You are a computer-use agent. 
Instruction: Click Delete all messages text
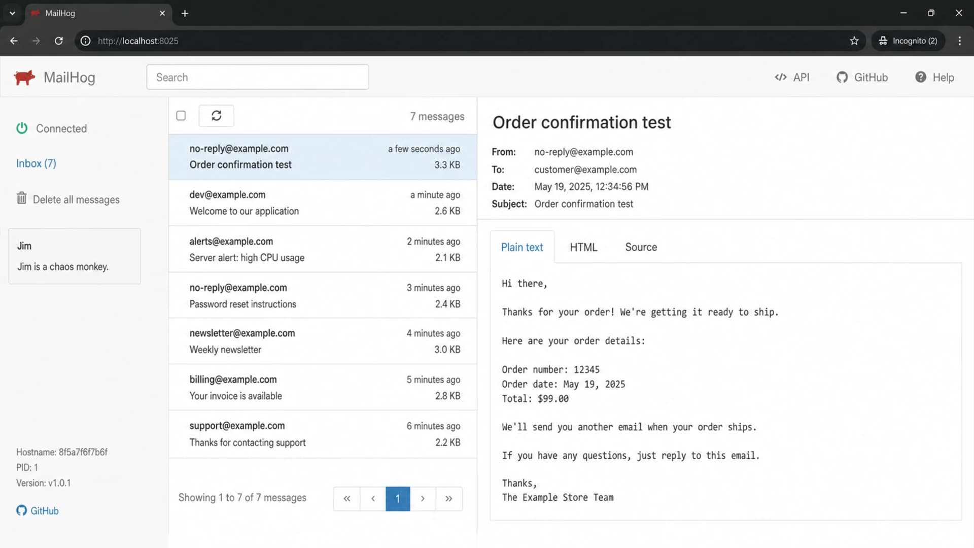pos(76,199)
